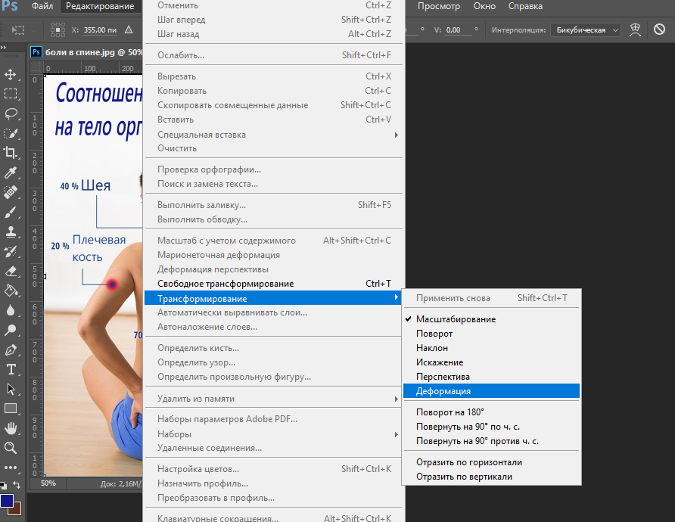The image size is (675, 522).
Task: Choose the Horizontal Type tool
Action: (11, 369)
